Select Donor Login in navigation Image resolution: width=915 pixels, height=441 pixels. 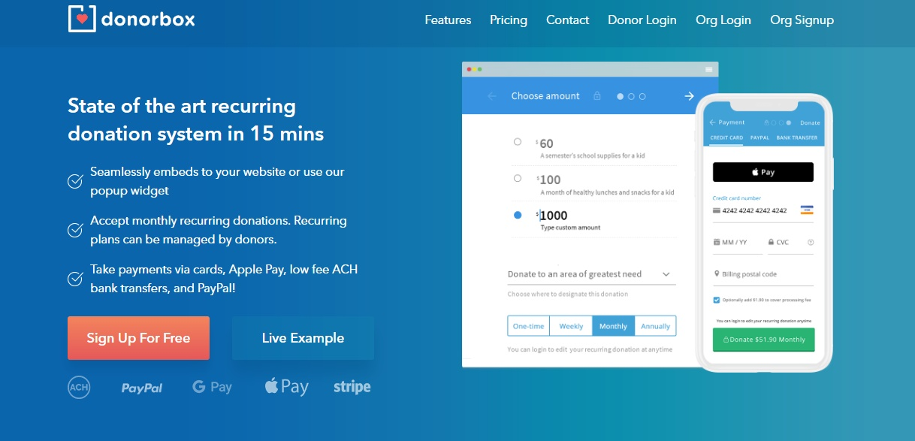point(642,20)
